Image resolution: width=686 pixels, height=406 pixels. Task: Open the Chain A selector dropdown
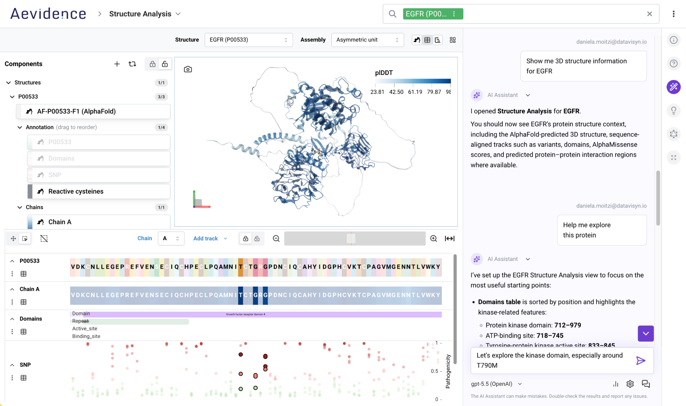171,239
